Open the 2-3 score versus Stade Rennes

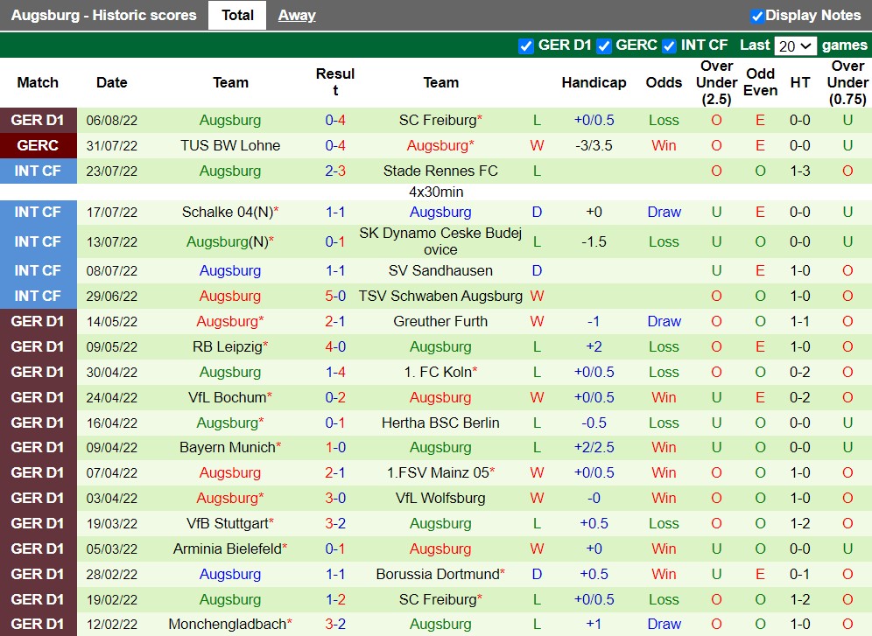[335, 171]
